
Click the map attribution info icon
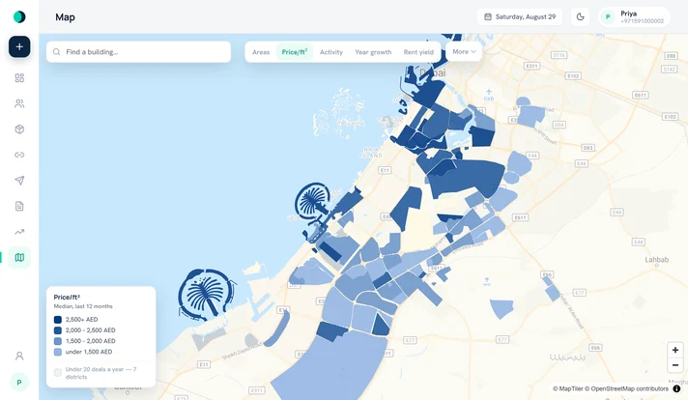tap(676, 388)
